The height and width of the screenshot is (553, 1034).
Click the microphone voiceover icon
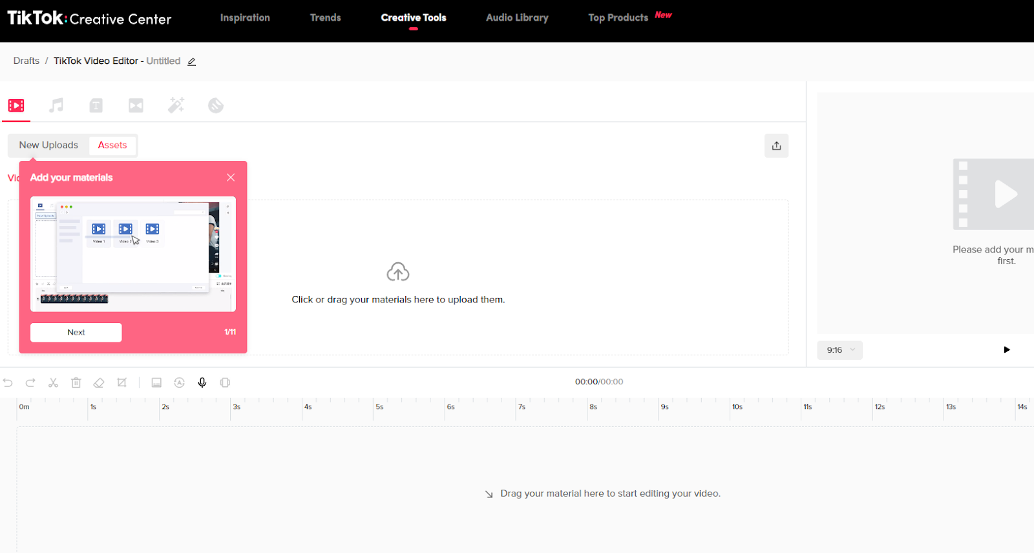click(202, 382)
